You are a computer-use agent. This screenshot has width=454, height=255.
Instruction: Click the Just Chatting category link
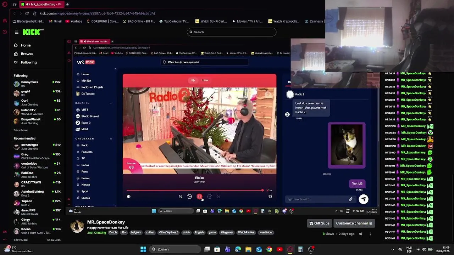96,233
